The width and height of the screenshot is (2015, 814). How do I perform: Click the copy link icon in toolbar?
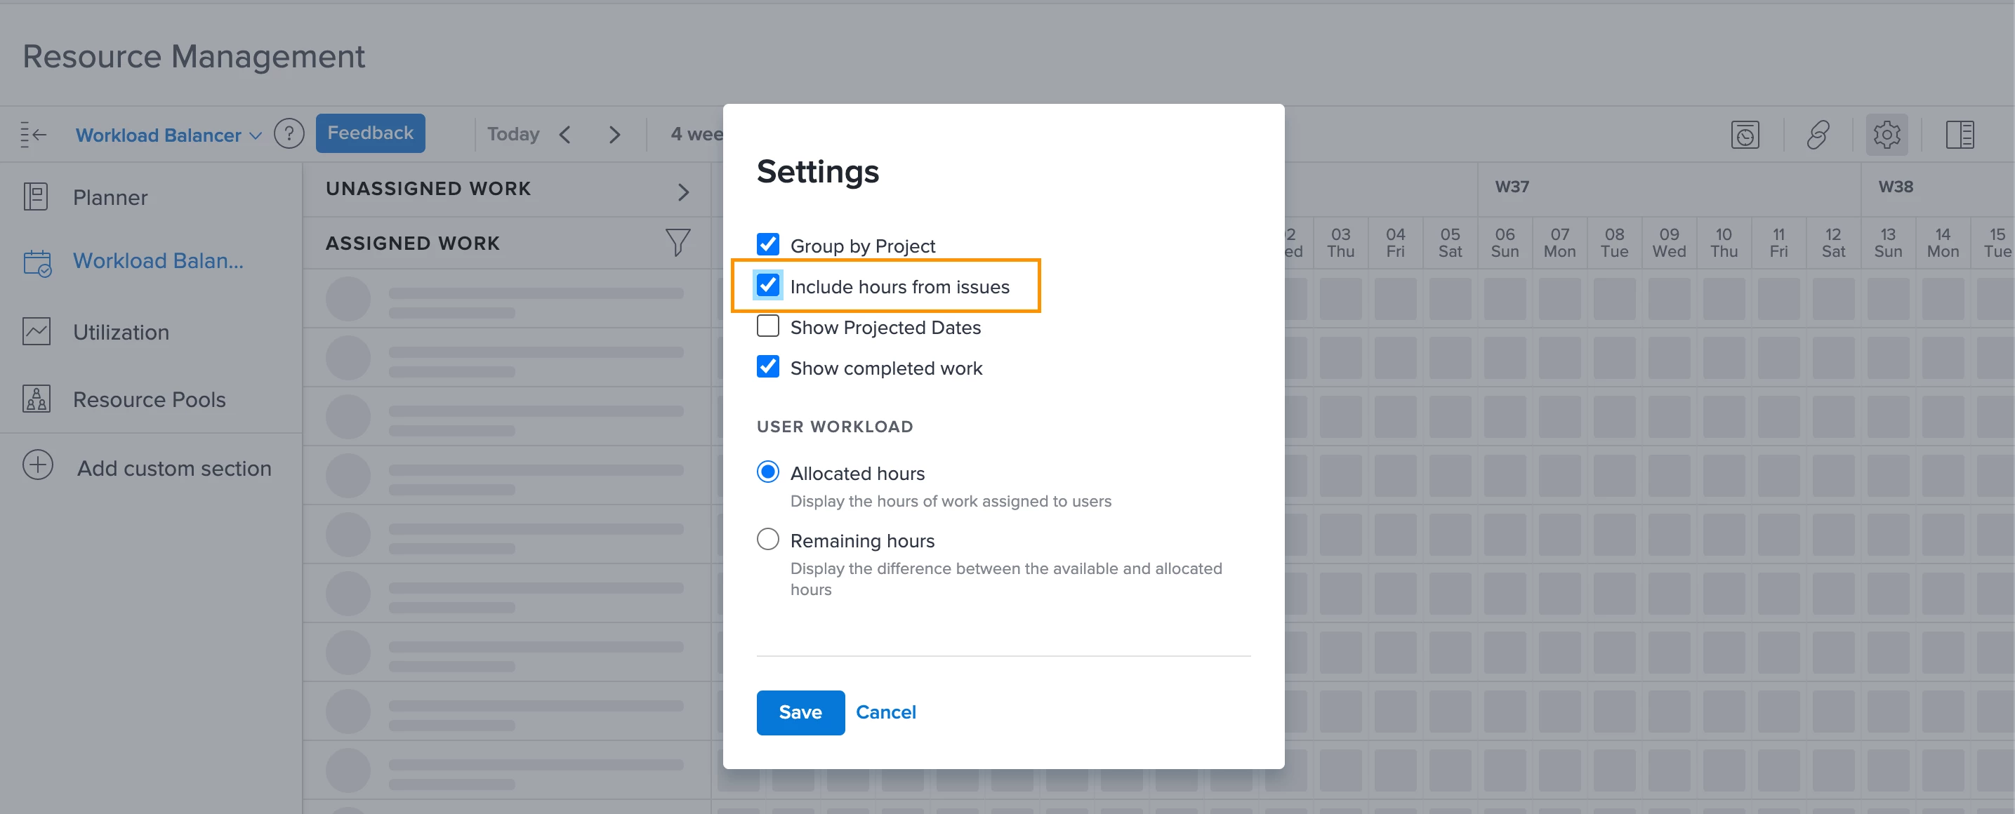[1817, 135]
